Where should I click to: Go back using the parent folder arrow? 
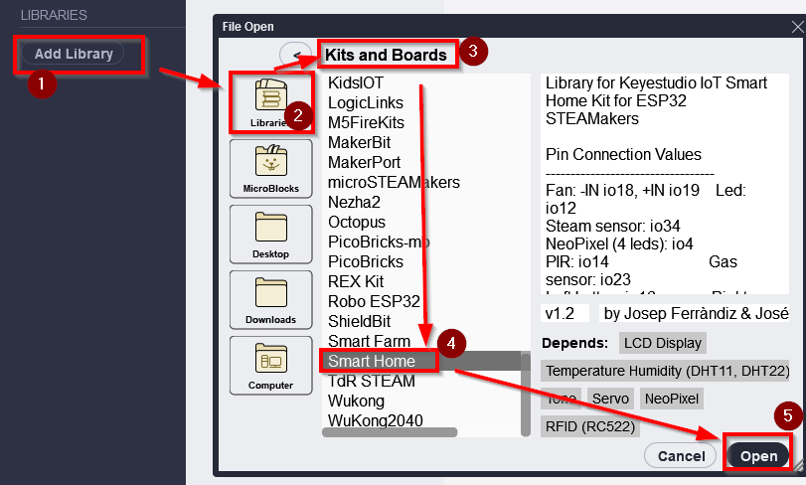pyautogui.click(x=294, y=55)
